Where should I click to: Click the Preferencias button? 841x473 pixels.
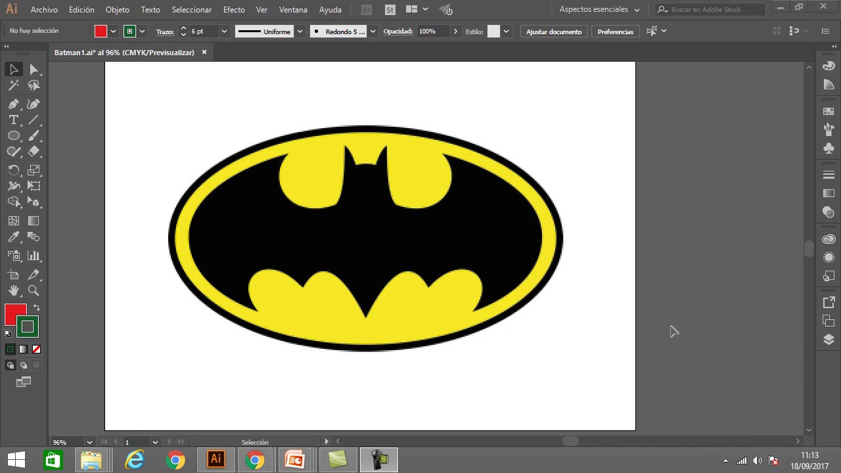(616, 32)
